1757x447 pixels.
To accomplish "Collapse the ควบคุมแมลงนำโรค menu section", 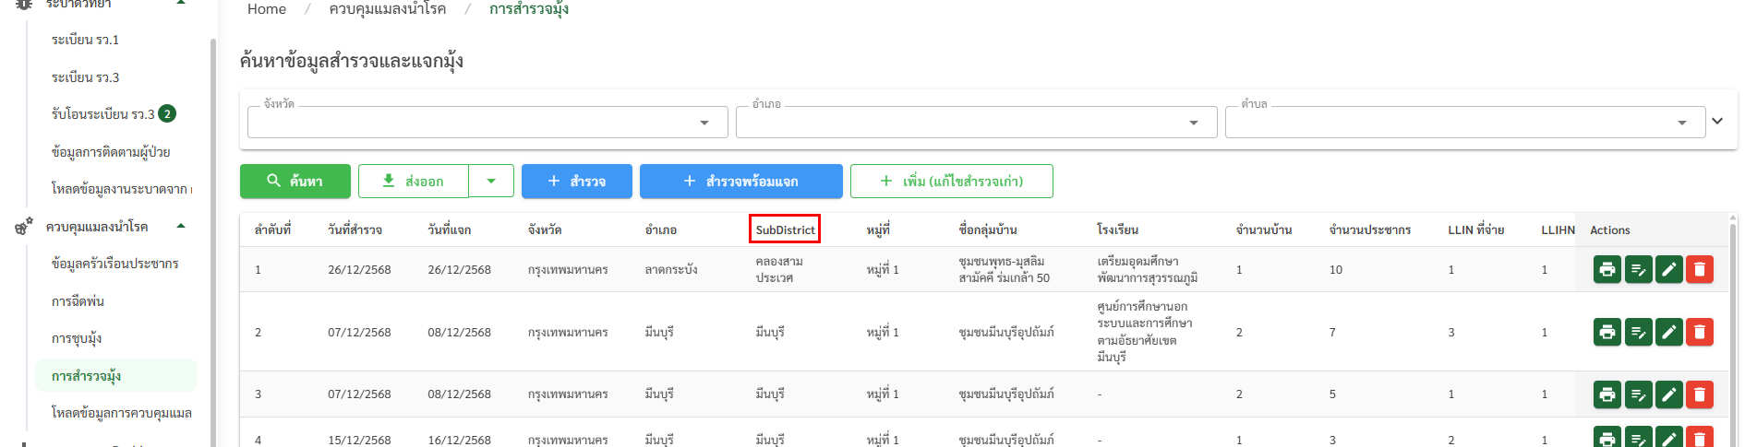I will tap(181, 226).
